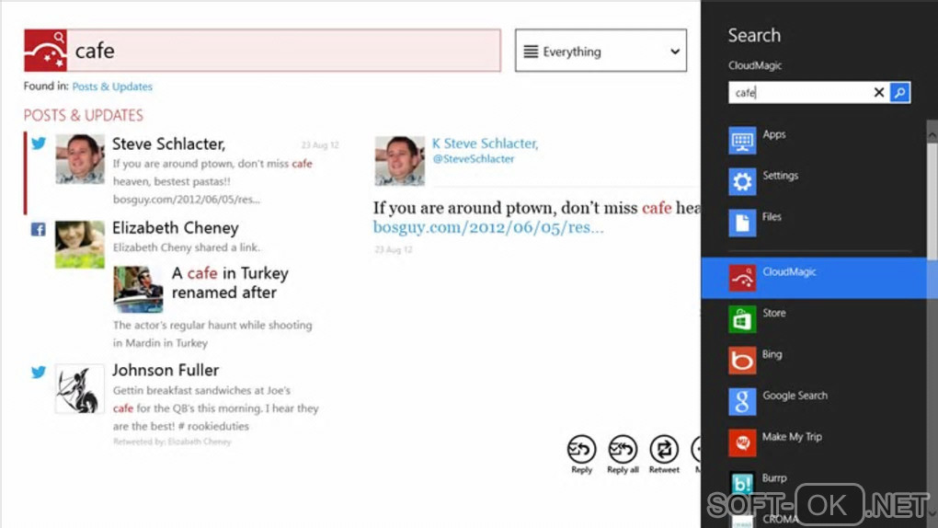Viewport: 938px width, 528px height.
Task: Click the Reply button
Action: pyautogui.click(x=581, y=455)
